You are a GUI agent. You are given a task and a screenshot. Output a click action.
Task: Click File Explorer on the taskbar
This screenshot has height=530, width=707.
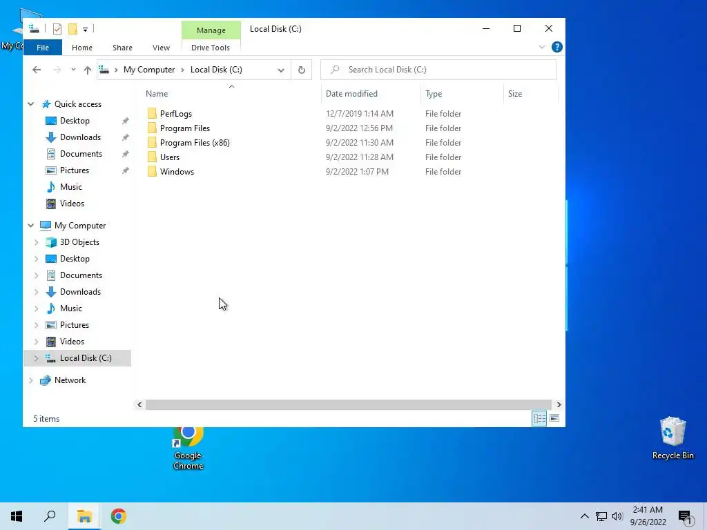[x=84, y=516]
